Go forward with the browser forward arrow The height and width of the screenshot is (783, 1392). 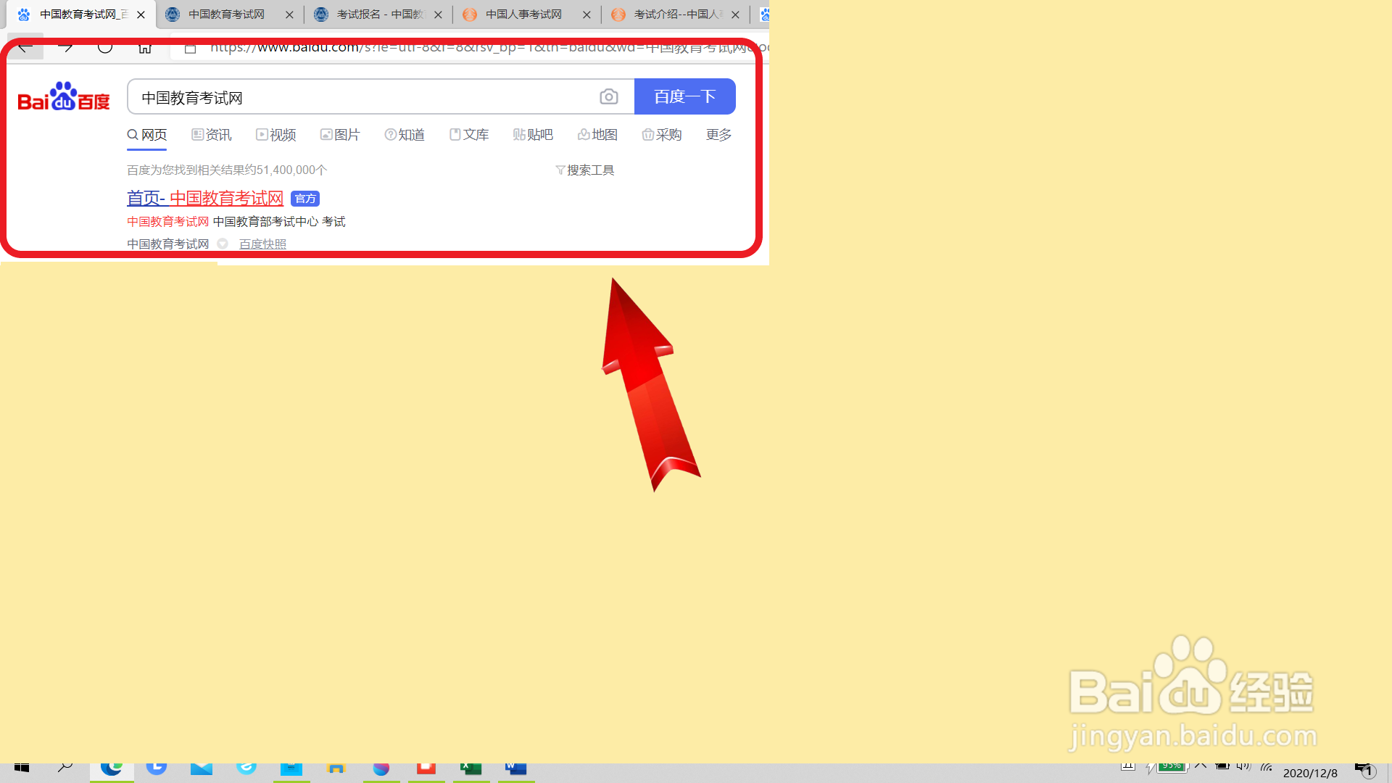pos(65,47)
